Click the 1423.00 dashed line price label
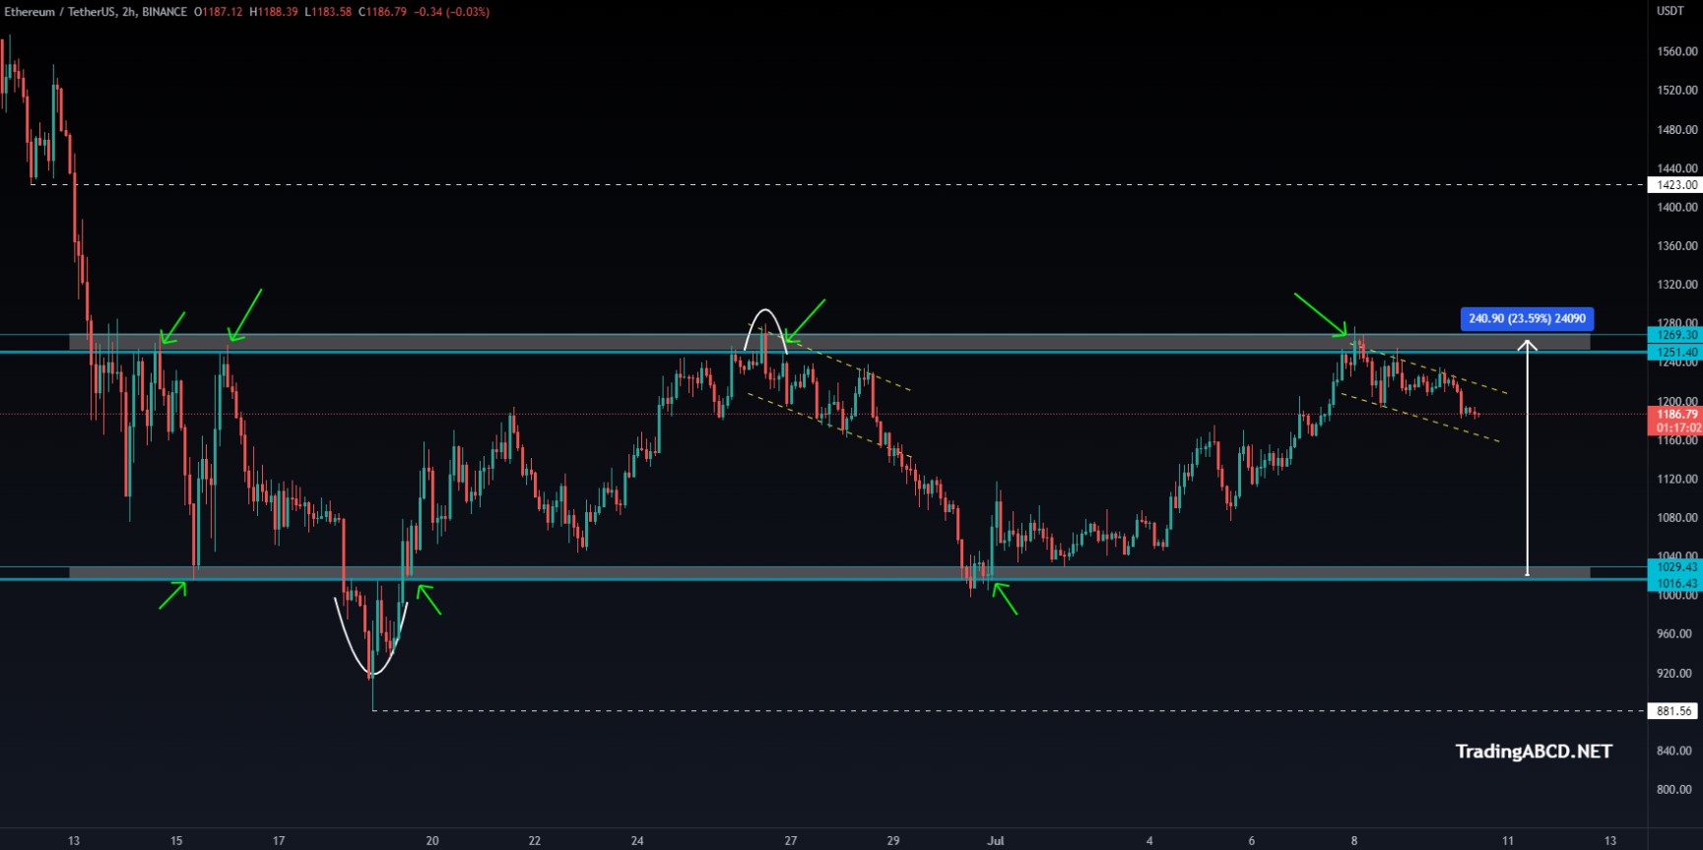 [1675, 184]
